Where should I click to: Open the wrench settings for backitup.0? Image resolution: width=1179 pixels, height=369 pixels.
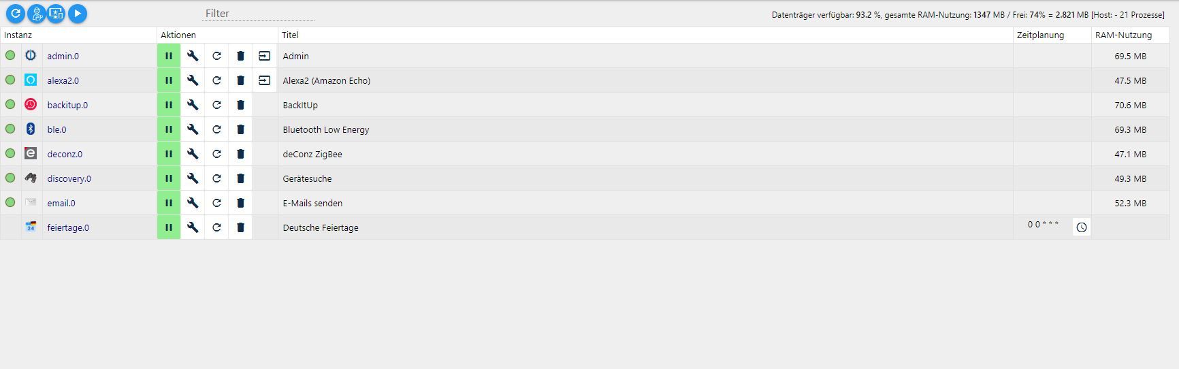click(x=193, y=105)
